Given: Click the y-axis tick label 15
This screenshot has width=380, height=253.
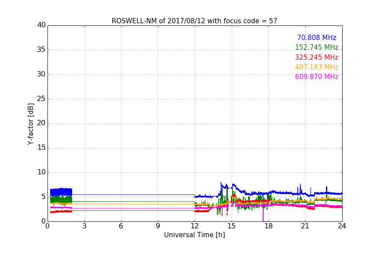Looking at the screenshot, I should [41, 148].
